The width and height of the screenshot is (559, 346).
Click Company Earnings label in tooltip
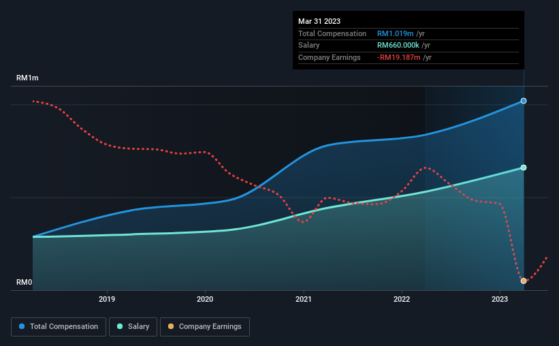click(330, 57)
